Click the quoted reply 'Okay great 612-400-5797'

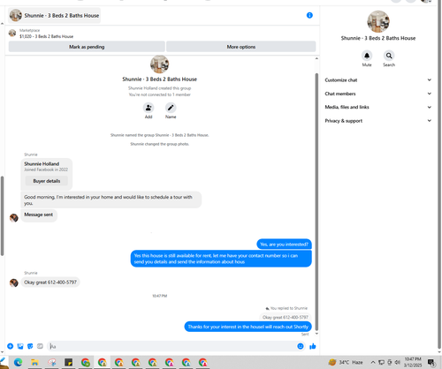coord(285,317)
